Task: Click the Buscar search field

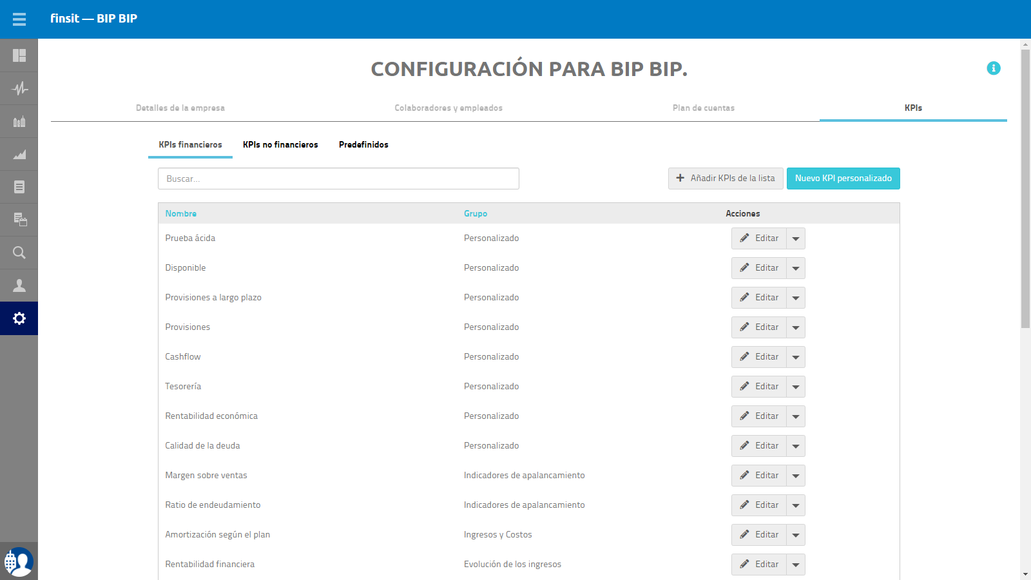Action: click(338, 179)
